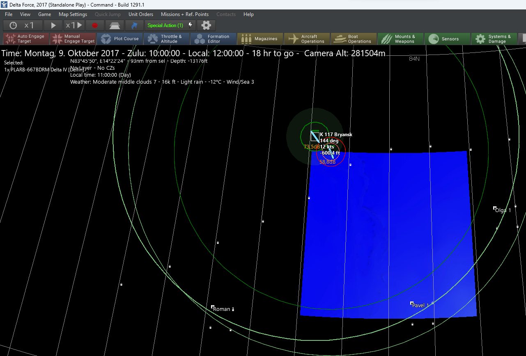The width and height of the screenshot is (526, 356).
Task: Open the Help menu
Action: click(248, 14)
